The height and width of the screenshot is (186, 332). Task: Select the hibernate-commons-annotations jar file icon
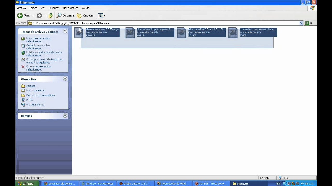(233, 33)
